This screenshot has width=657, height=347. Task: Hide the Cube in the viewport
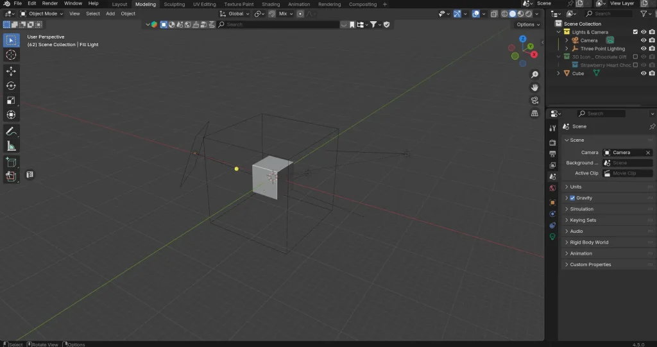click(644, 73)
